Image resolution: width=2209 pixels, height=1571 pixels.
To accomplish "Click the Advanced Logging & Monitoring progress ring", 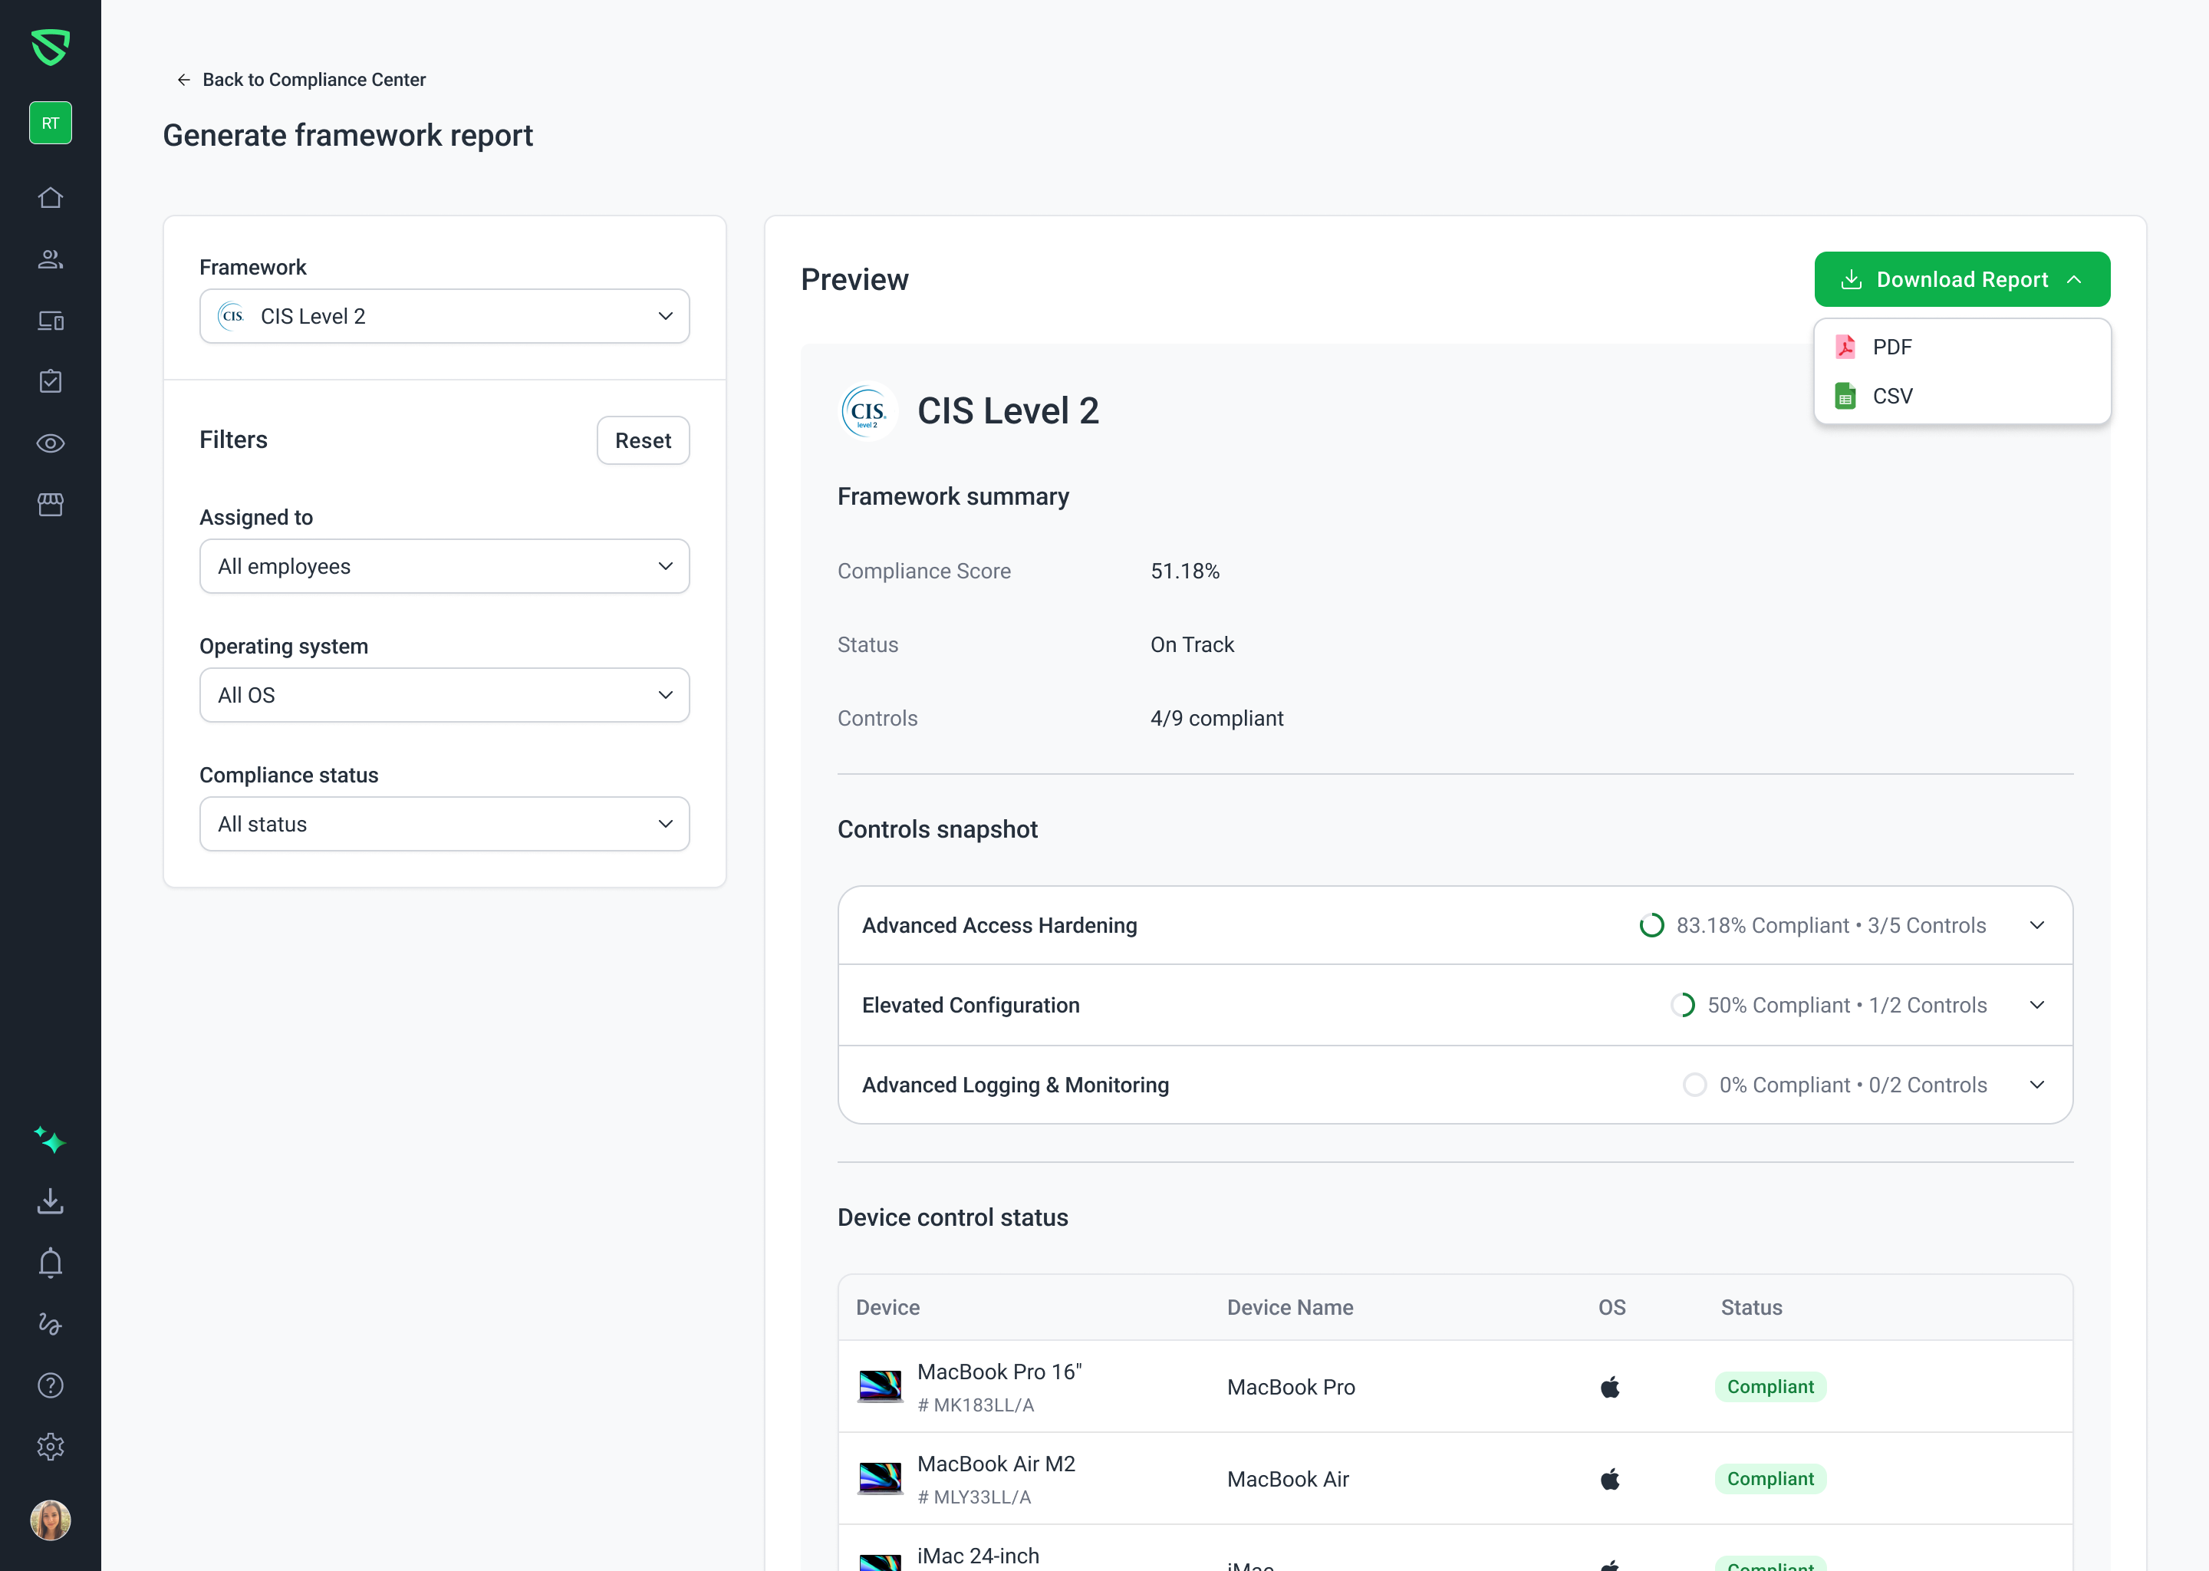I will (x=1694, y=1085).
